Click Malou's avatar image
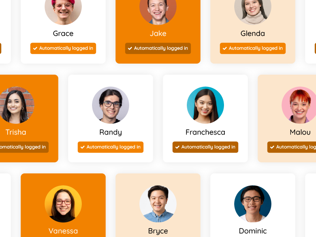Screen dimensions: 316x237 point(299,105)
